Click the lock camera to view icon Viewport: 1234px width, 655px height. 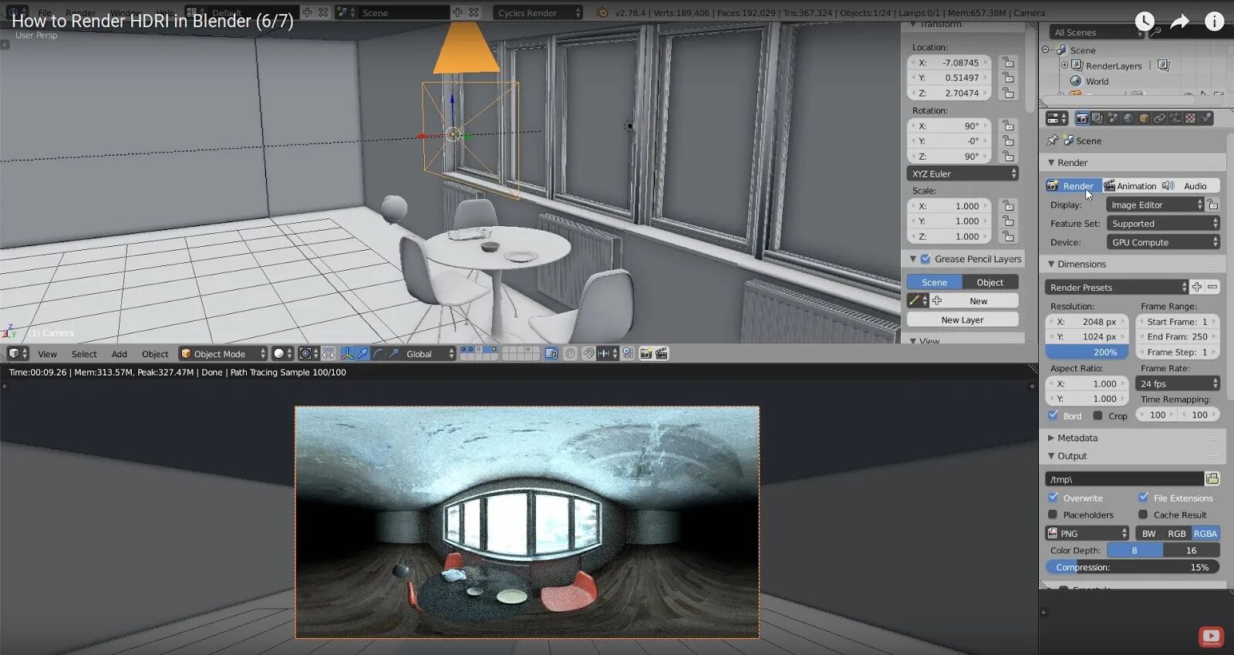pyautogui.click(x=551, y=353)
